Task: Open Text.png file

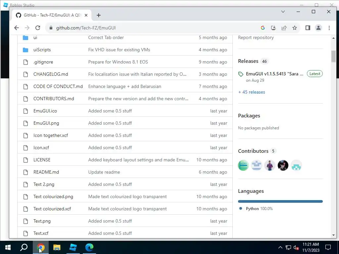Action: (42, 221)
